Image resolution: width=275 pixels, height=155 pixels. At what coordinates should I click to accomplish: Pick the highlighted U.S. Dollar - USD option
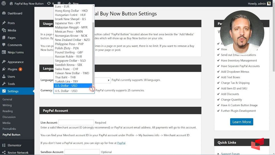click(66, 86)
